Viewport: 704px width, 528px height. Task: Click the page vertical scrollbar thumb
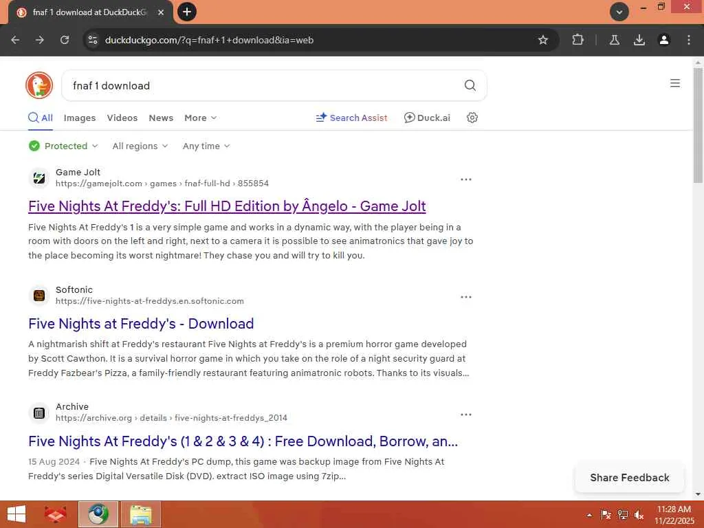point(698,126)
